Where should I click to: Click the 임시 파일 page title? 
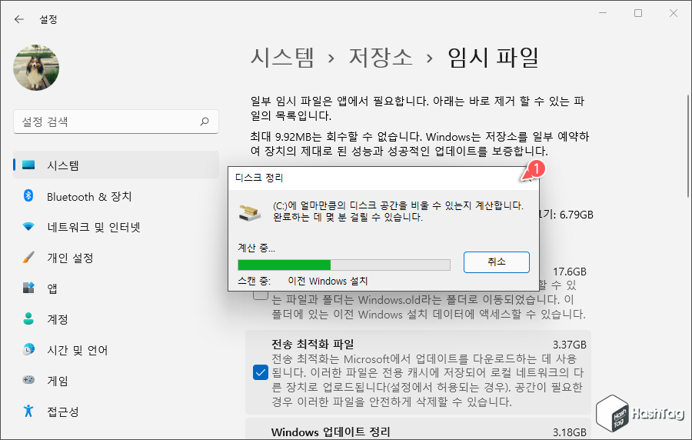point(493,58)
